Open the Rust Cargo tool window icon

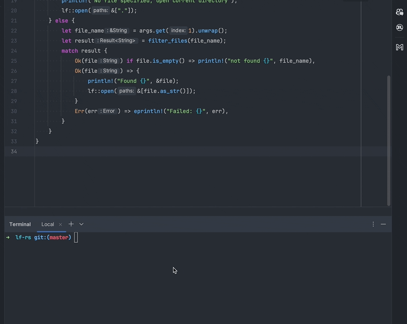(400, 27)
